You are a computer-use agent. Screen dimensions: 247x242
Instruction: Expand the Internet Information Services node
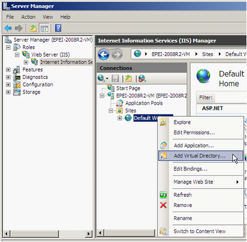pos(26,63)
